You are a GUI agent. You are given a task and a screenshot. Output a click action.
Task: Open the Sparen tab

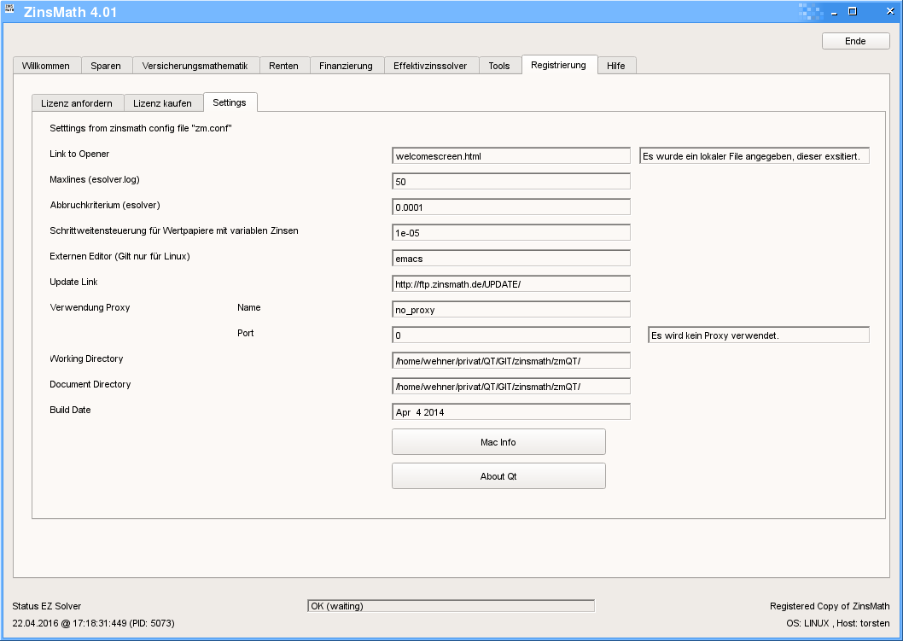pos(106,66)
